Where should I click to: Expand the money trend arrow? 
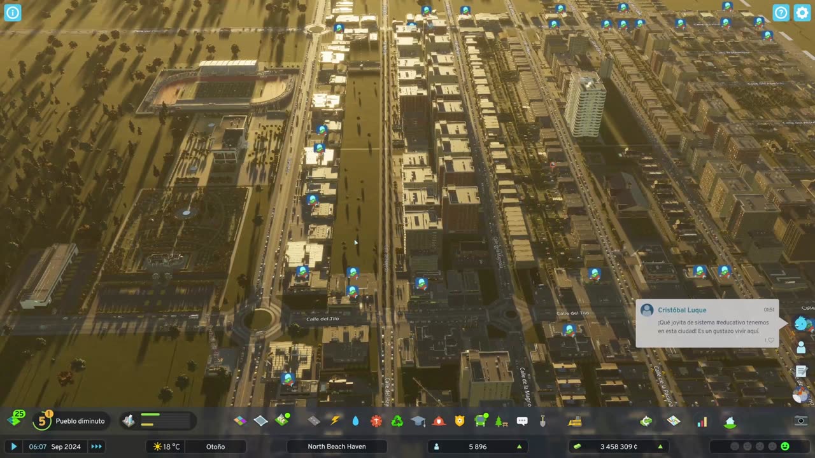point(660,447)
